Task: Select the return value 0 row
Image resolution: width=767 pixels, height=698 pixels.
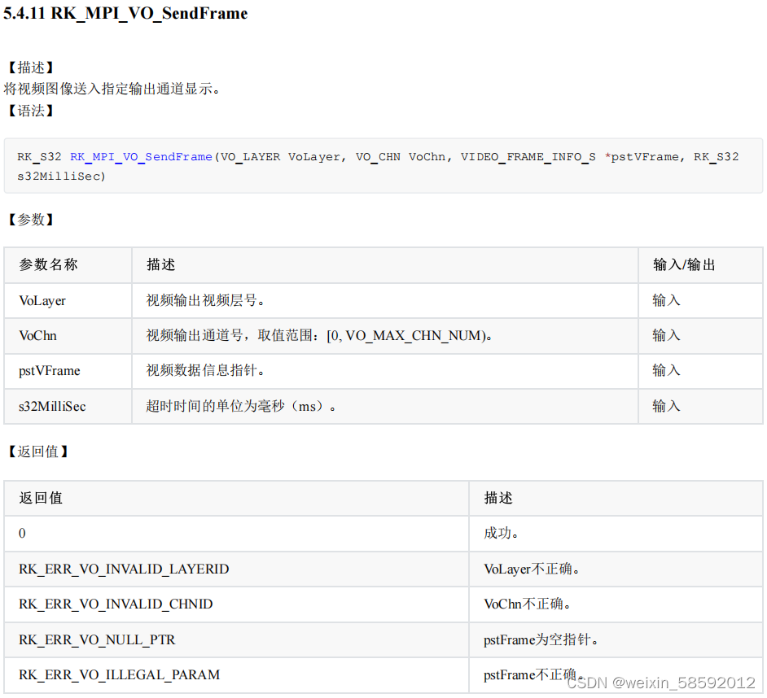Action: tap(22, 533)
